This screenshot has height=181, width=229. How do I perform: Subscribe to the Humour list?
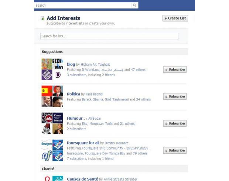tap(175, 123)
